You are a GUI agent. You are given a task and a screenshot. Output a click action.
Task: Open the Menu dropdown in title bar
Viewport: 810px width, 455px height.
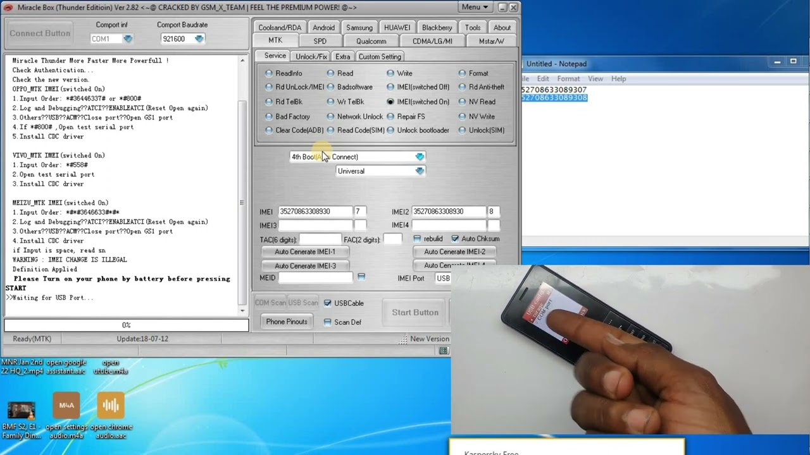pos(475,7)
